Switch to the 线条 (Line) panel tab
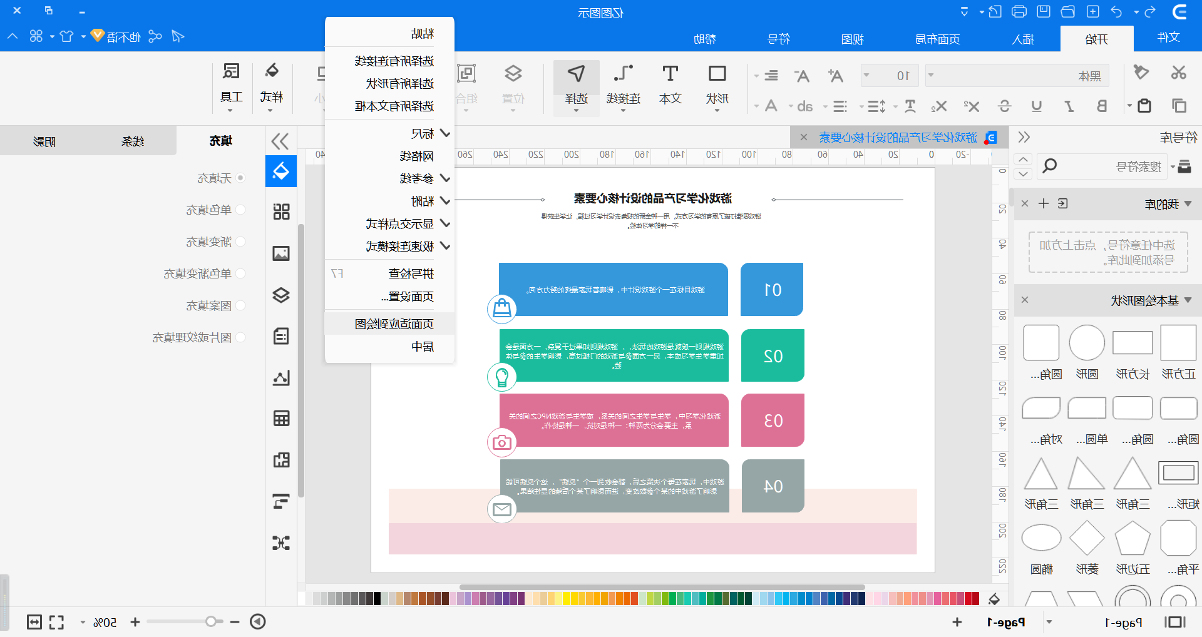 pos(132,141)
